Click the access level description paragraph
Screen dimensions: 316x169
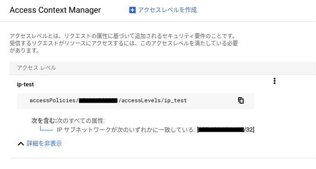(x=124, y=43)
